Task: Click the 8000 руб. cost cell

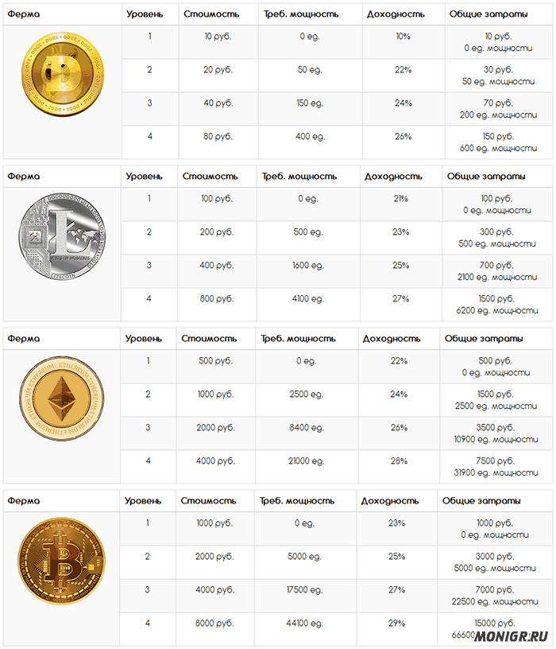Action: click(216, 624)
